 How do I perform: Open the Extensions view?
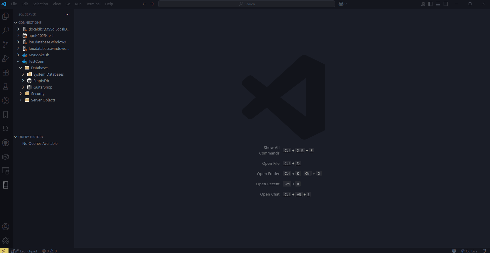point(6,72)
